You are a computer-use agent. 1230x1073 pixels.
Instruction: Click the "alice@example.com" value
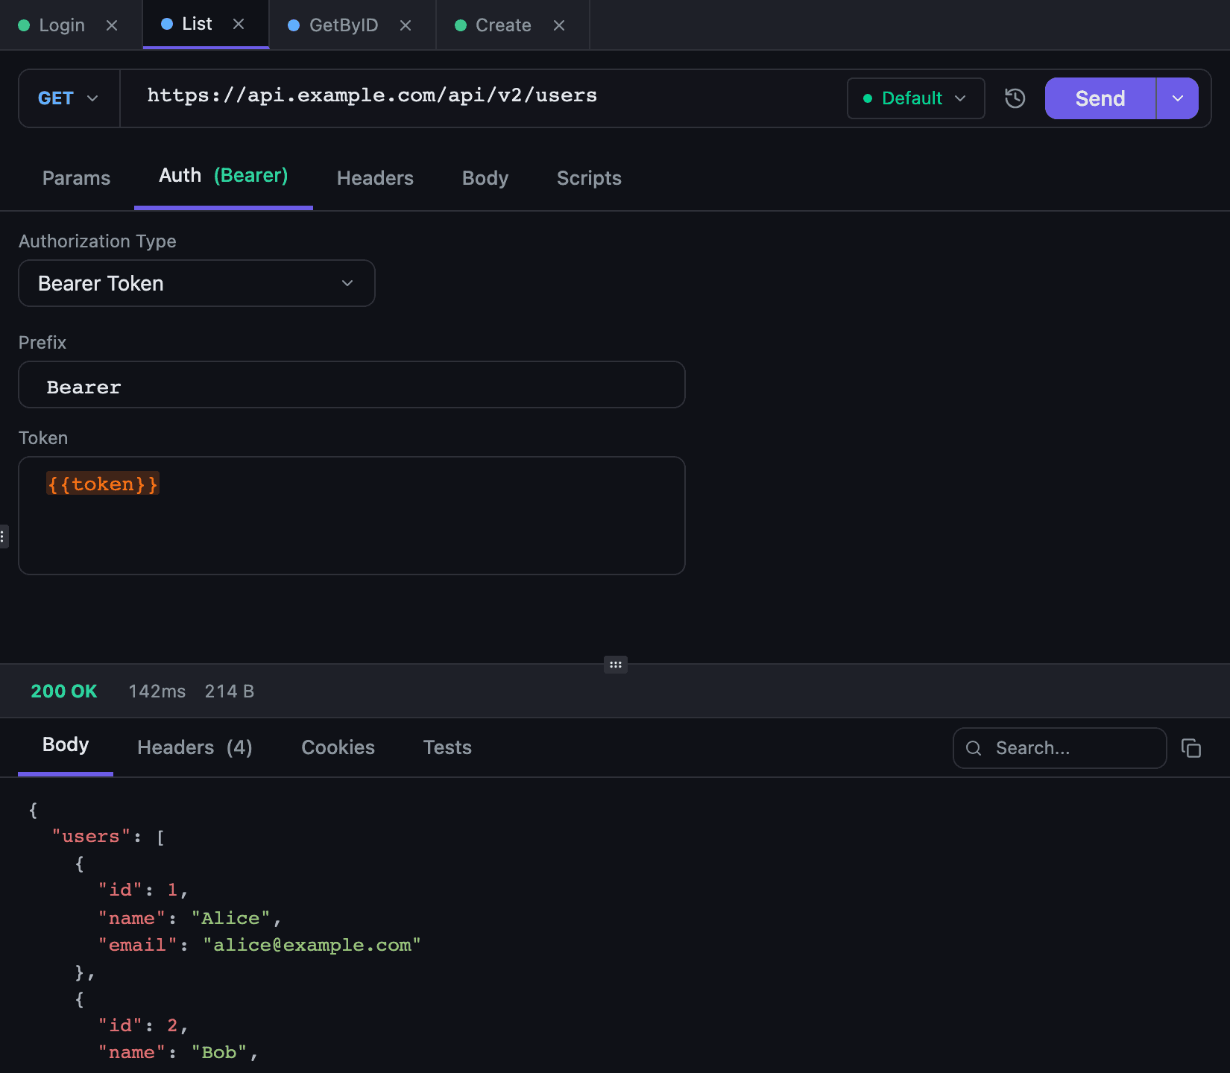point(312,945)
